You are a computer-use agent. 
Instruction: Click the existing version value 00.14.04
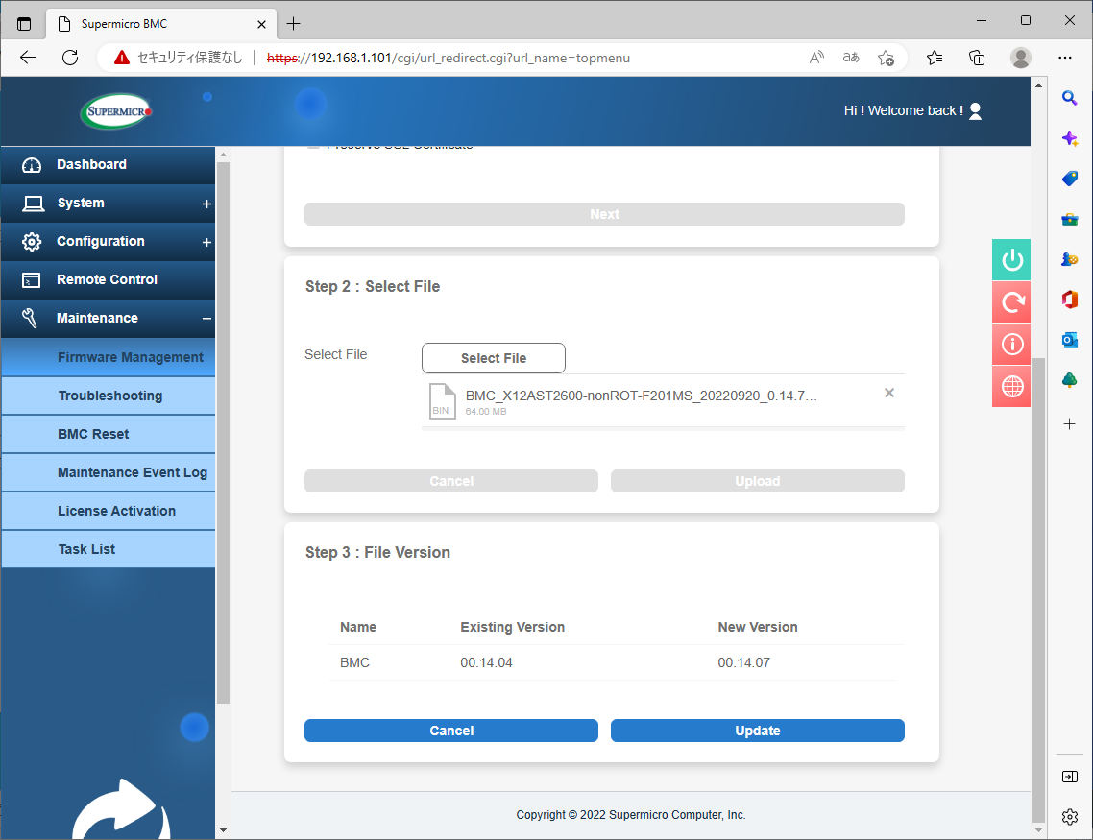pos(486,663)
